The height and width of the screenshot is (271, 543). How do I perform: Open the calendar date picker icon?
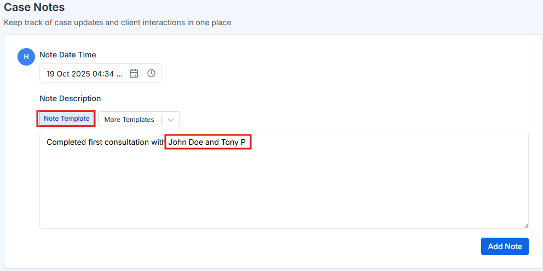point(134,73)
